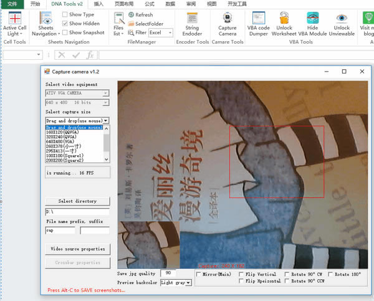Click the Filter icon in FileManager
This screenshot has height=301, width=374.
131,32
